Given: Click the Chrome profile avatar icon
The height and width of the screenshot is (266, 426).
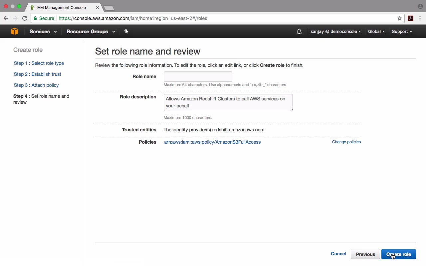Looking at the screenshot, I should pos(420,6).
